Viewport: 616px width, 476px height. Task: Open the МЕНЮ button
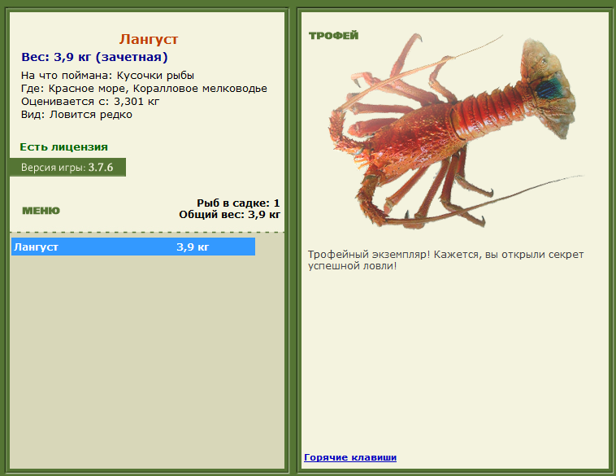click(41, 211)
